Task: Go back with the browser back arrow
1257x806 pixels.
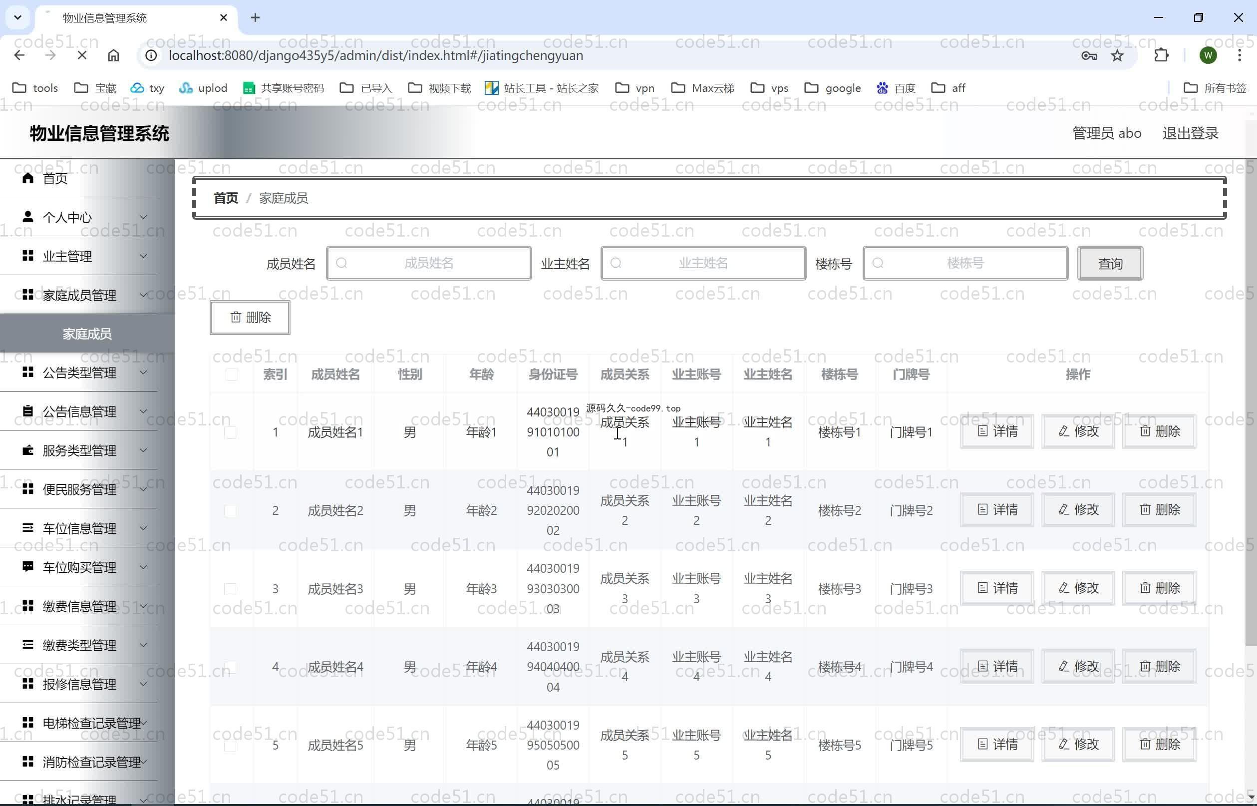Action: (x=19, y=55)
